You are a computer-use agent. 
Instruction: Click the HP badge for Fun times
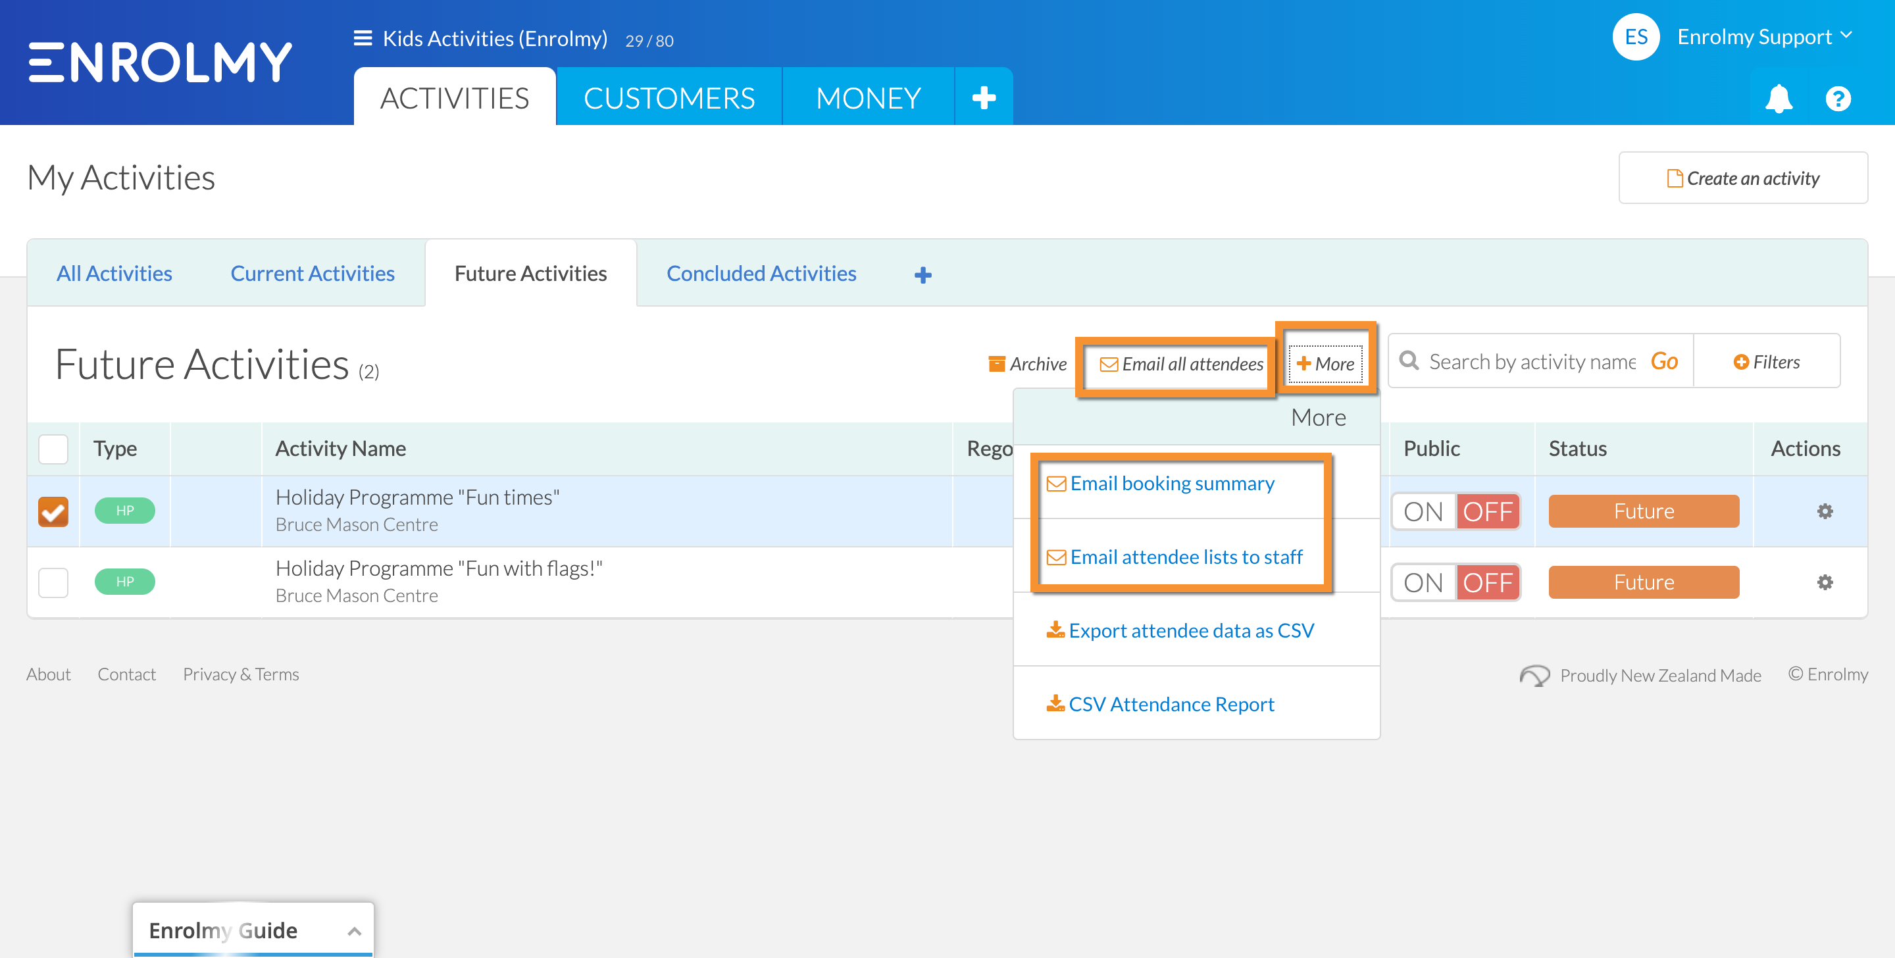point(124,511)
